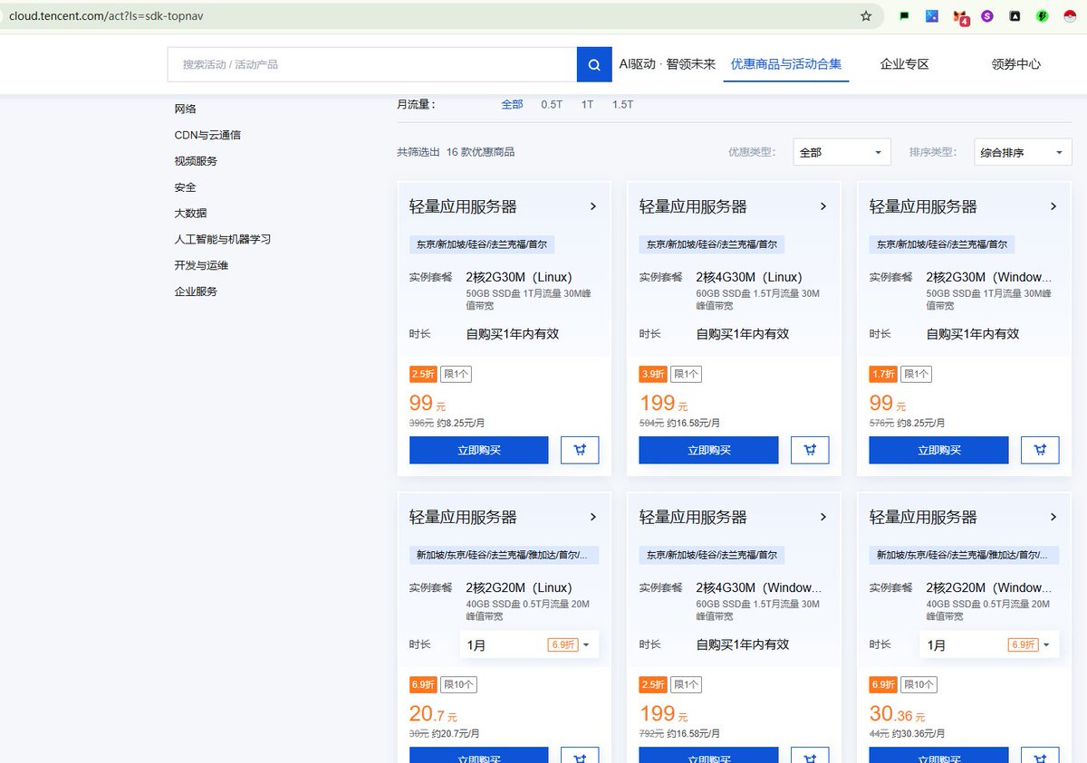Open details arrow on 2核2G20M Linux card
The width and height of the screenshot is (1087, 763).
point(593,517)
